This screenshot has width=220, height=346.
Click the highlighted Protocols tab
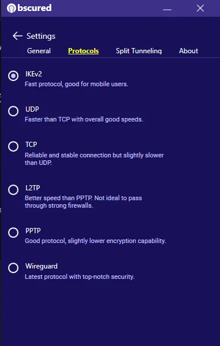84,51
